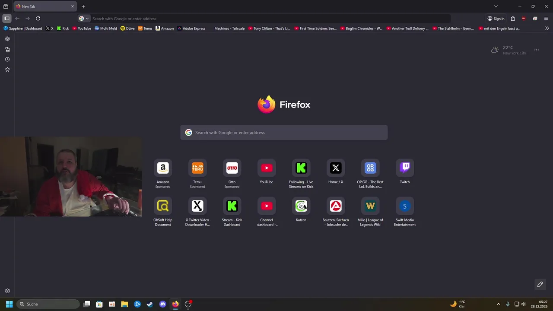Click the Sign in button

point(496,19)
